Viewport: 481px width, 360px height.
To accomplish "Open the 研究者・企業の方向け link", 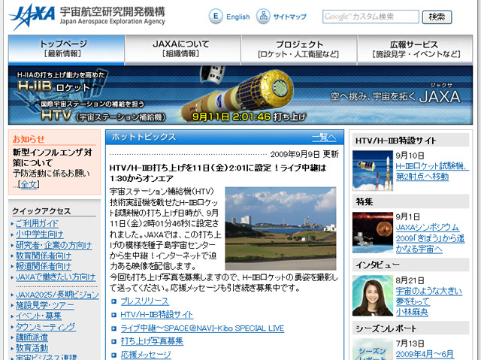I will tap(53, 245).
